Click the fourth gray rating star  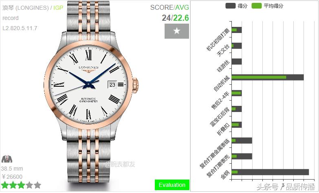[29, 185]
